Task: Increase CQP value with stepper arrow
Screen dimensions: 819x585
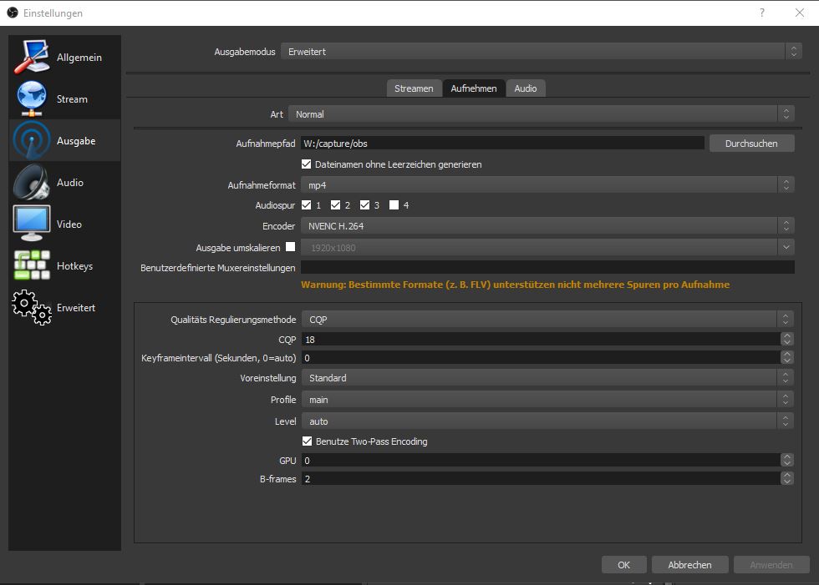Action: coord(786,336)
